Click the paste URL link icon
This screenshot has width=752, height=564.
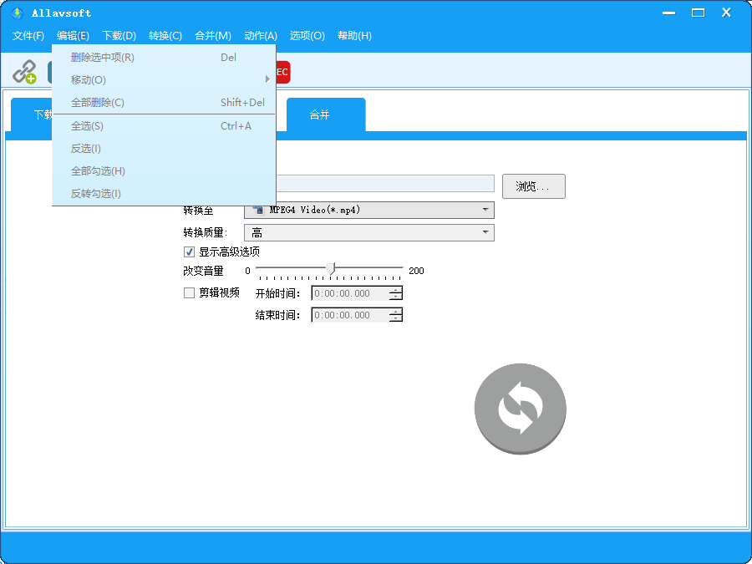pos(24,72)
